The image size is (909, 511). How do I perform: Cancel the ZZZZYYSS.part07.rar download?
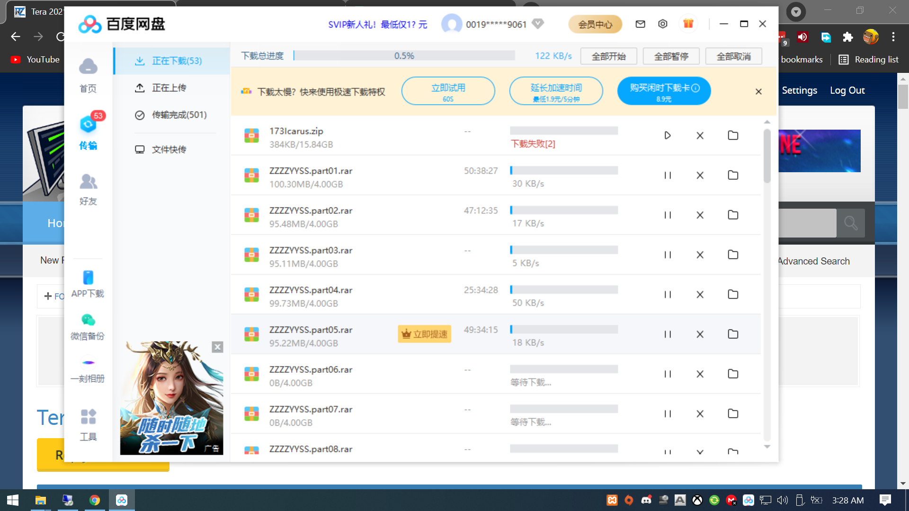[700, 414]
